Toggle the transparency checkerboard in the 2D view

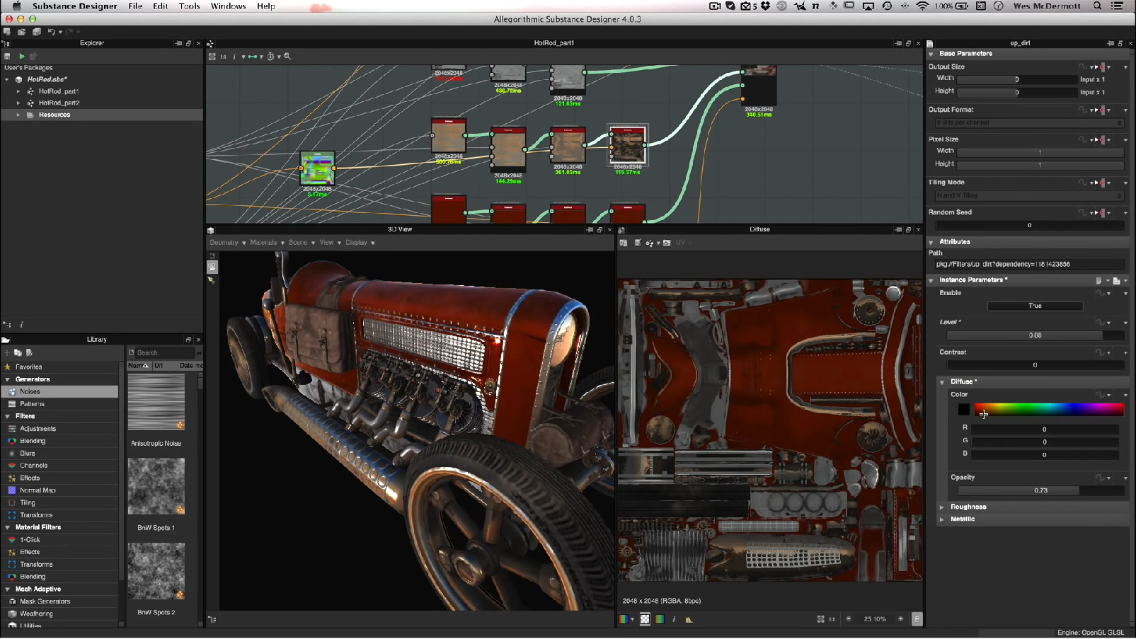pos(645,619)
